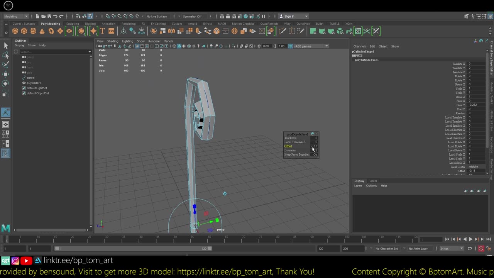Viewport: 494px width, 278px height.
Task: Activate the Move tool
Action: [x=6, y=74]
